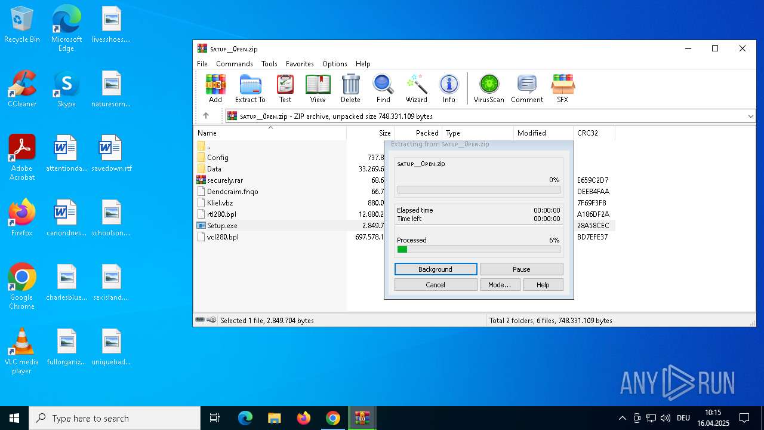Open the Tools menu
The image size is (764, 430).
(x=269, y=64)
